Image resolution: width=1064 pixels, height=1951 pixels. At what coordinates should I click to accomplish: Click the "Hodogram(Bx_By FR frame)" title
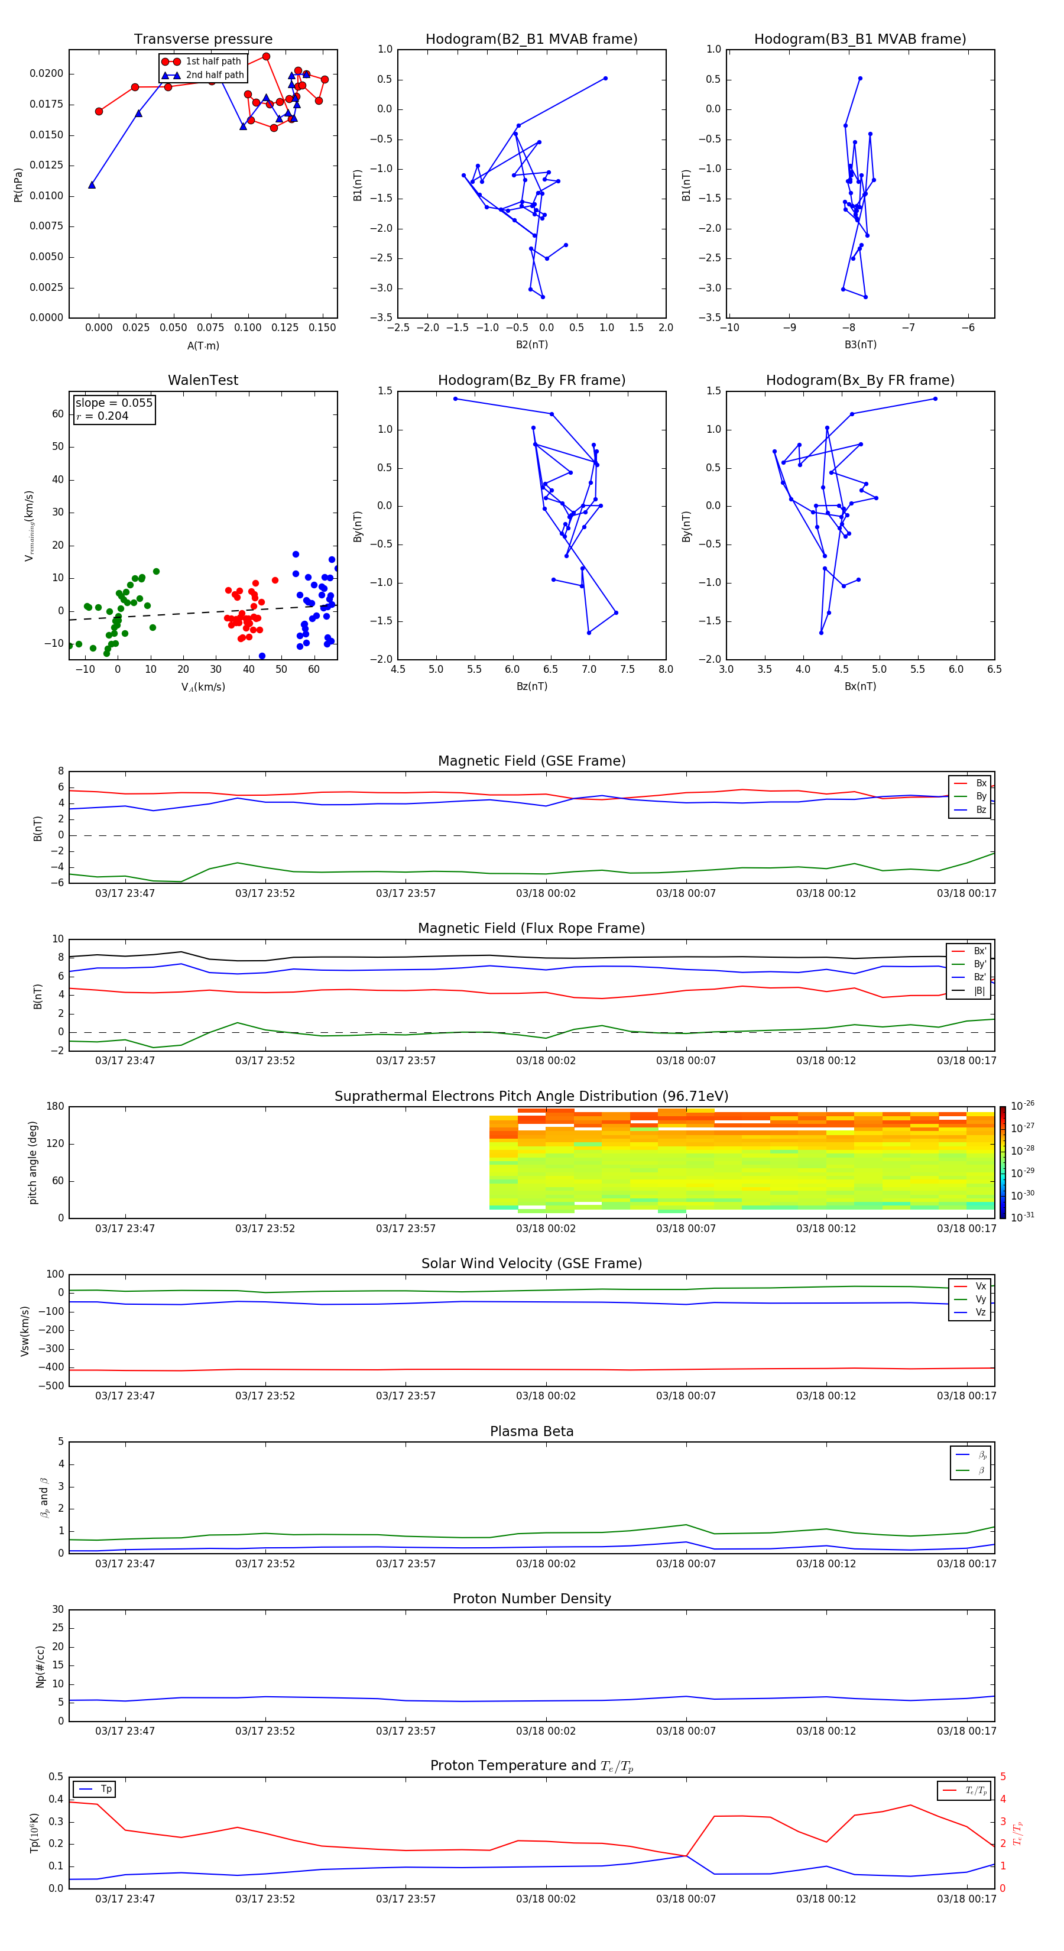[x=860, y=380]
